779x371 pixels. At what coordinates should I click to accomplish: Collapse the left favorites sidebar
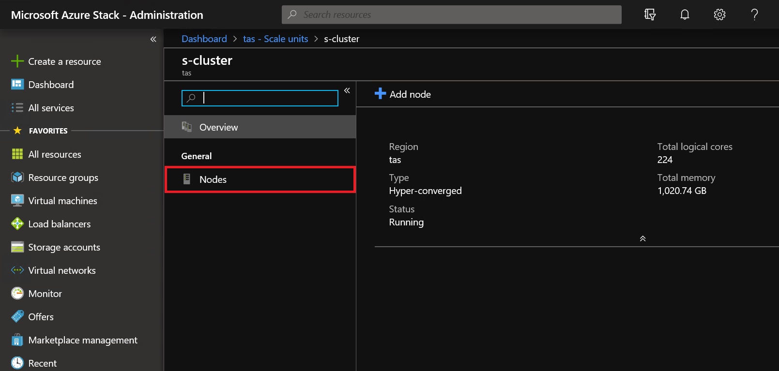click(x=153, y=39)
